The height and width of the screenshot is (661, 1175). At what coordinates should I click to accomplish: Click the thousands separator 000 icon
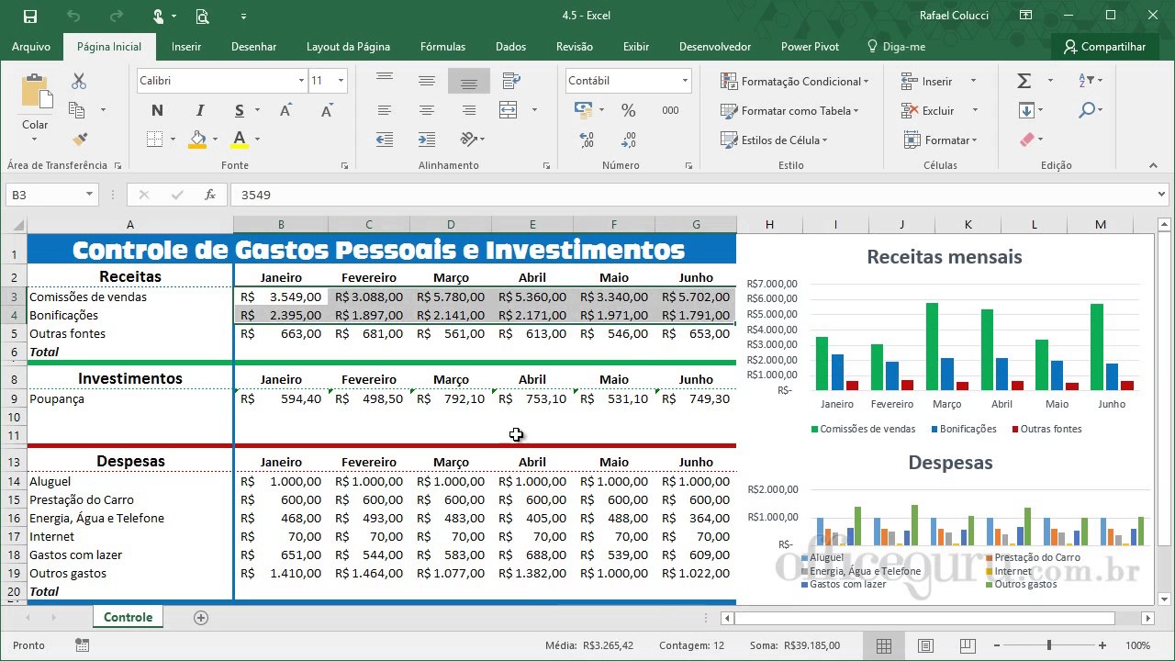671,110
